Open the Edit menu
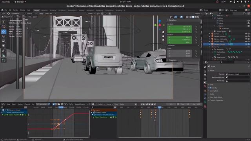The height and width of the screenshot is (141, 251). tap(10, 10)
